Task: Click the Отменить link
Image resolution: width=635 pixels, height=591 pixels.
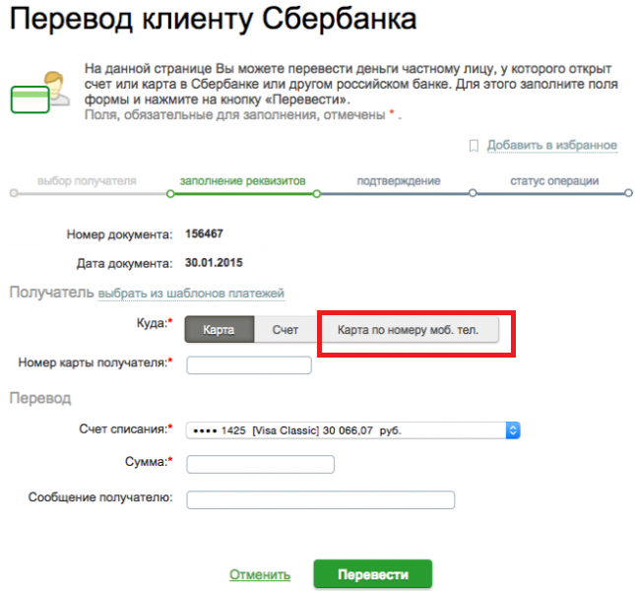Action: 260,574
